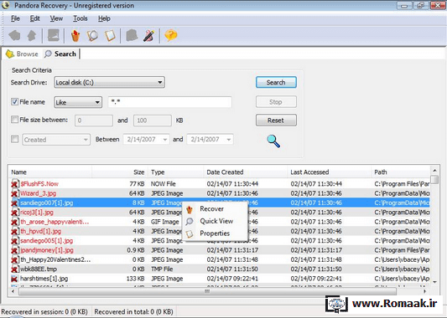Click the Up one level toolbar icon

click(x=32, y=36)
